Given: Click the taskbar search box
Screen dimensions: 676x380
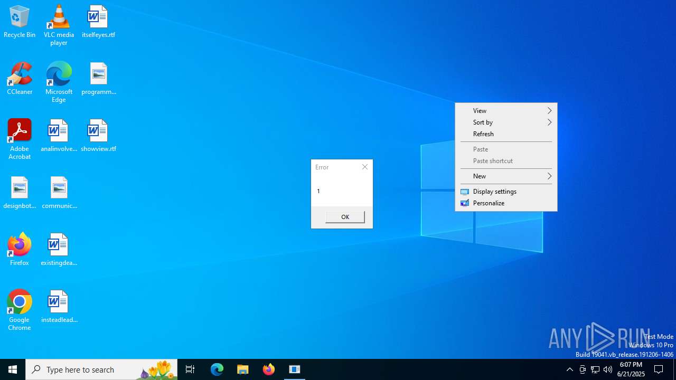Looking at the screenshot, I should [101, 369].
